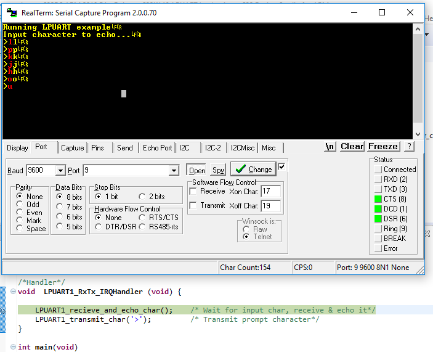Go to the Echo Port tab
Screen dimensions: 433x352
pyautogui.click(x=158, y=148)
